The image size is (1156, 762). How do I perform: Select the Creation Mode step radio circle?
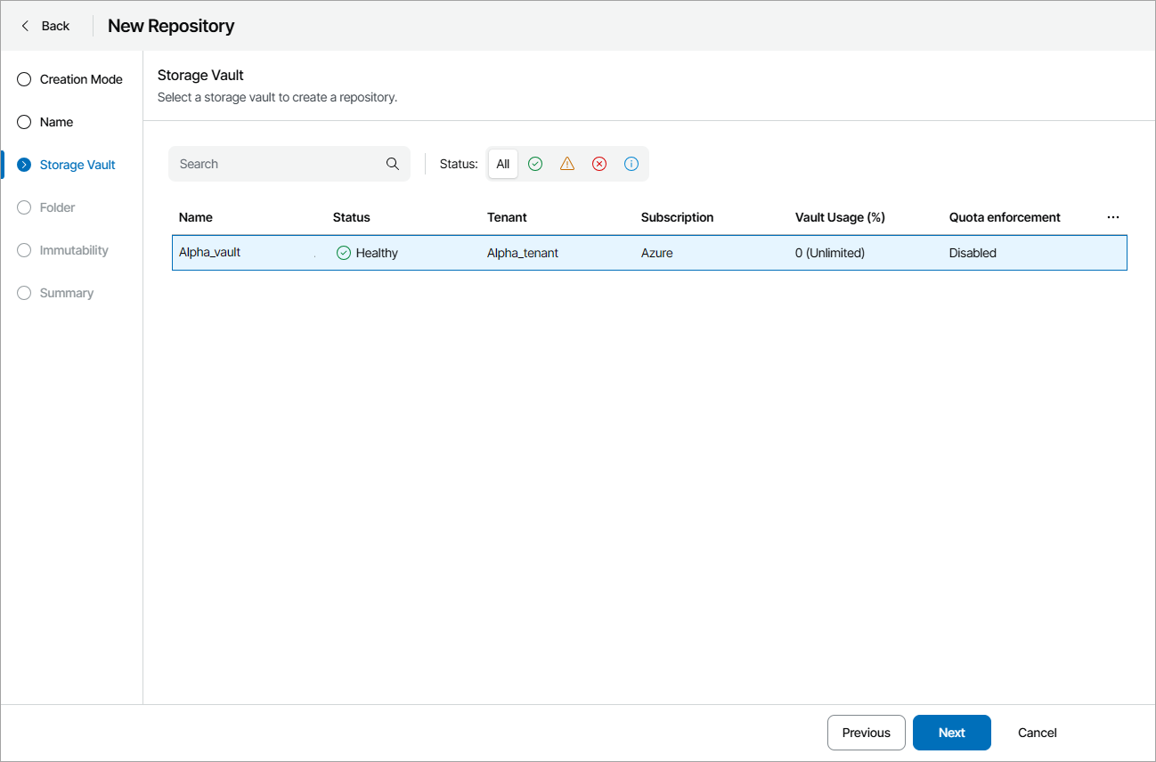tap(23, 79)
